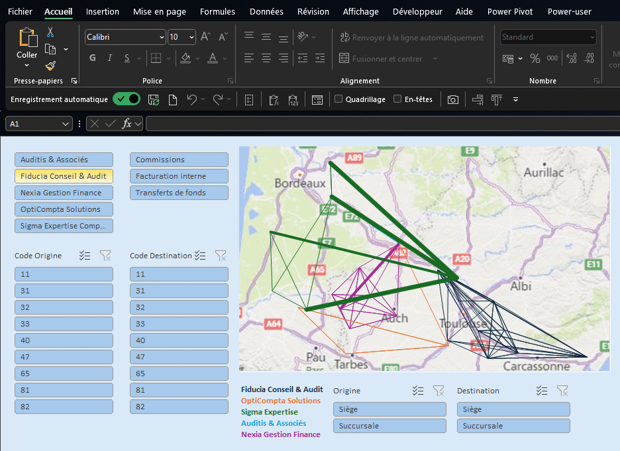Open the font size dropdown

tap(192, 37)
